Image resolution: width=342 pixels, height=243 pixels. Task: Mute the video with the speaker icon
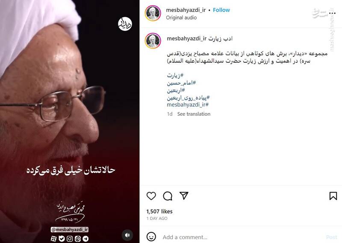point(127,235)
